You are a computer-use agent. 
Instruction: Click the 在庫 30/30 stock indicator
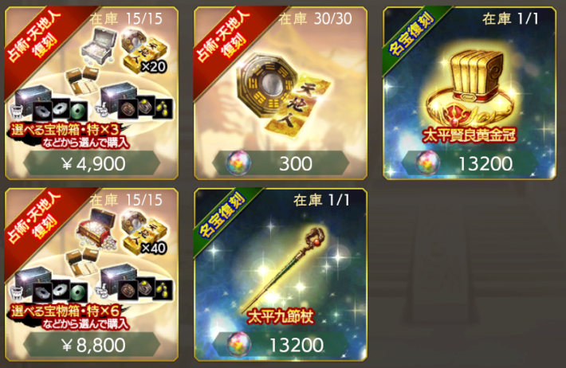315,19
